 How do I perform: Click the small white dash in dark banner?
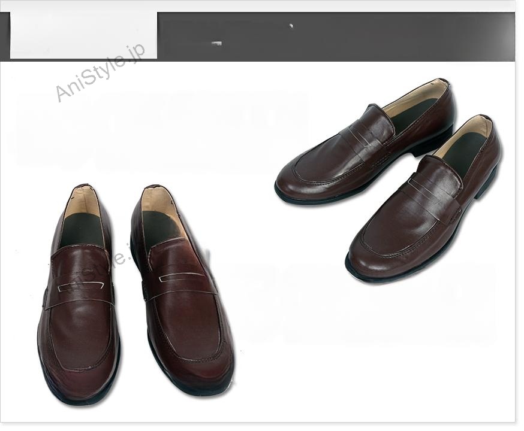(217, 43)
